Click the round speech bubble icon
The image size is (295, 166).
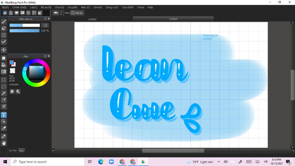(x=16, y=13)
